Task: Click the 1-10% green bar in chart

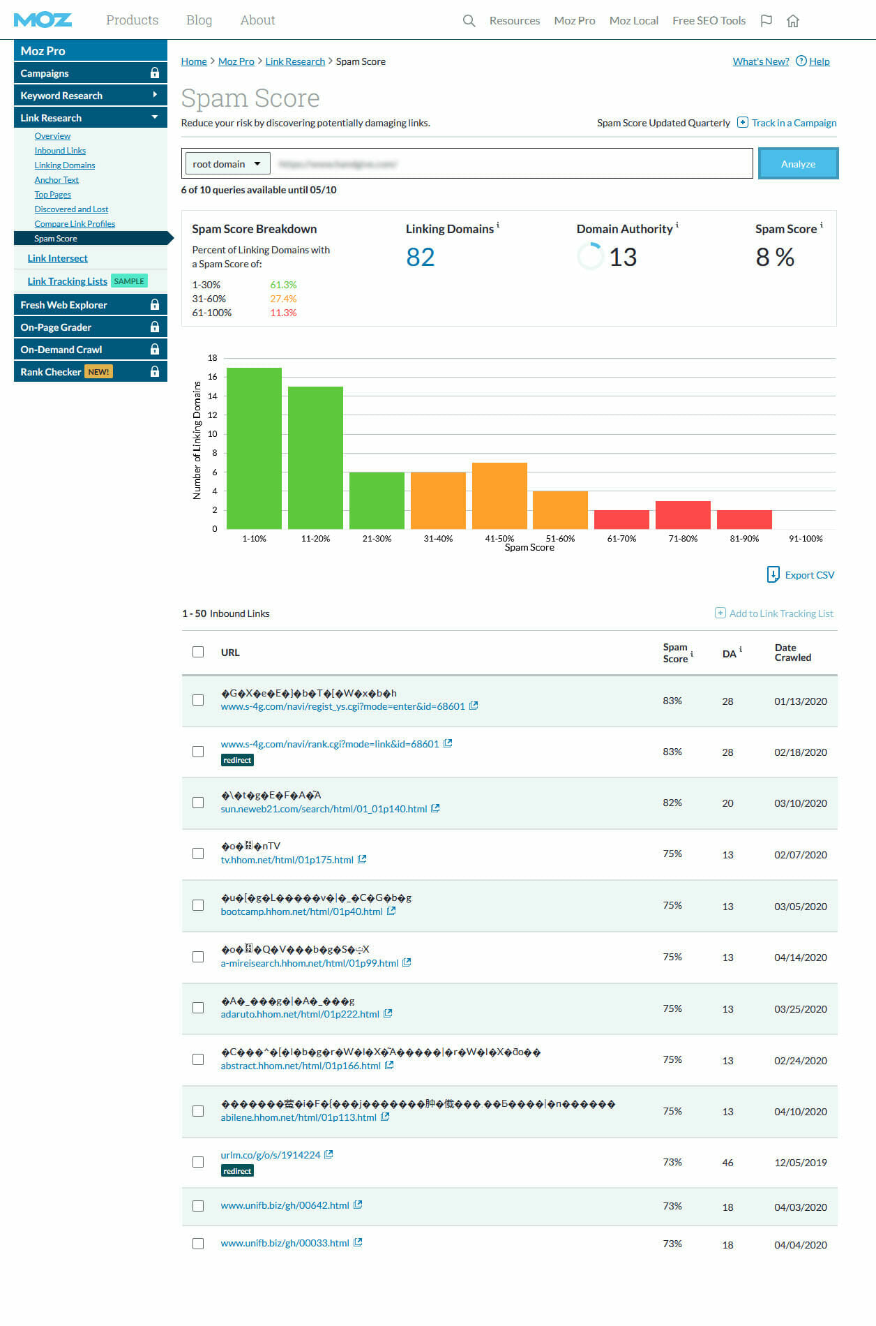Action: click(x=254, y=448)
